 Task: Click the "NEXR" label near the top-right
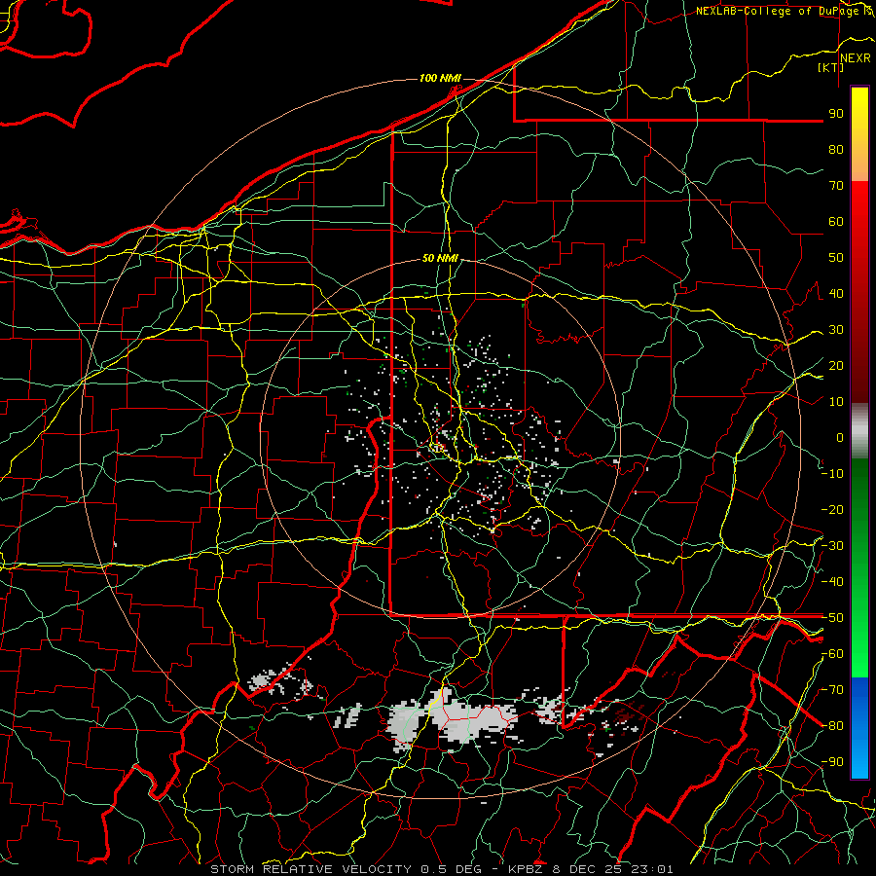(x=856, y=58)
